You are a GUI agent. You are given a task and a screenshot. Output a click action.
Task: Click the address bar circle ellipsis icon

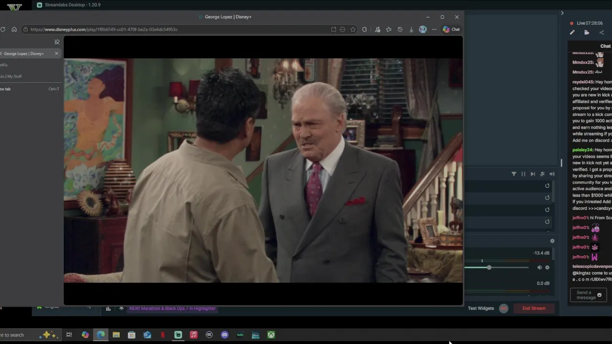342,29
